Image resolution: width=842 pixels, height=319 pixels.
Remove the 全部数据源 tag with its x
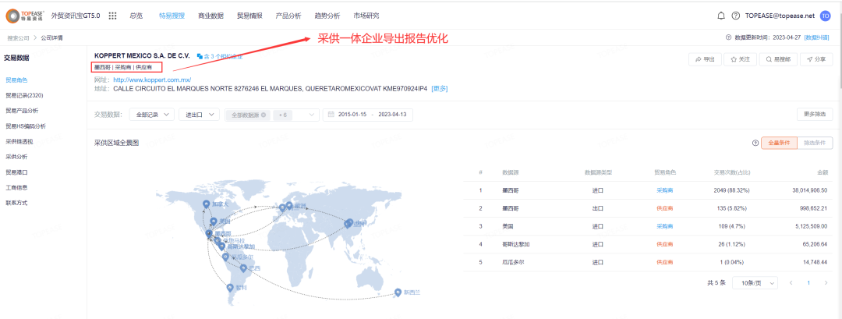pyautogui.click(x=264, y=115)
